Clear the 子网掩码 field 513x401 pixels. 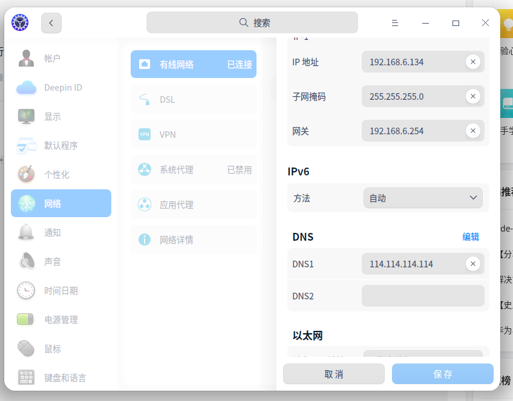(x=472, y=96)
